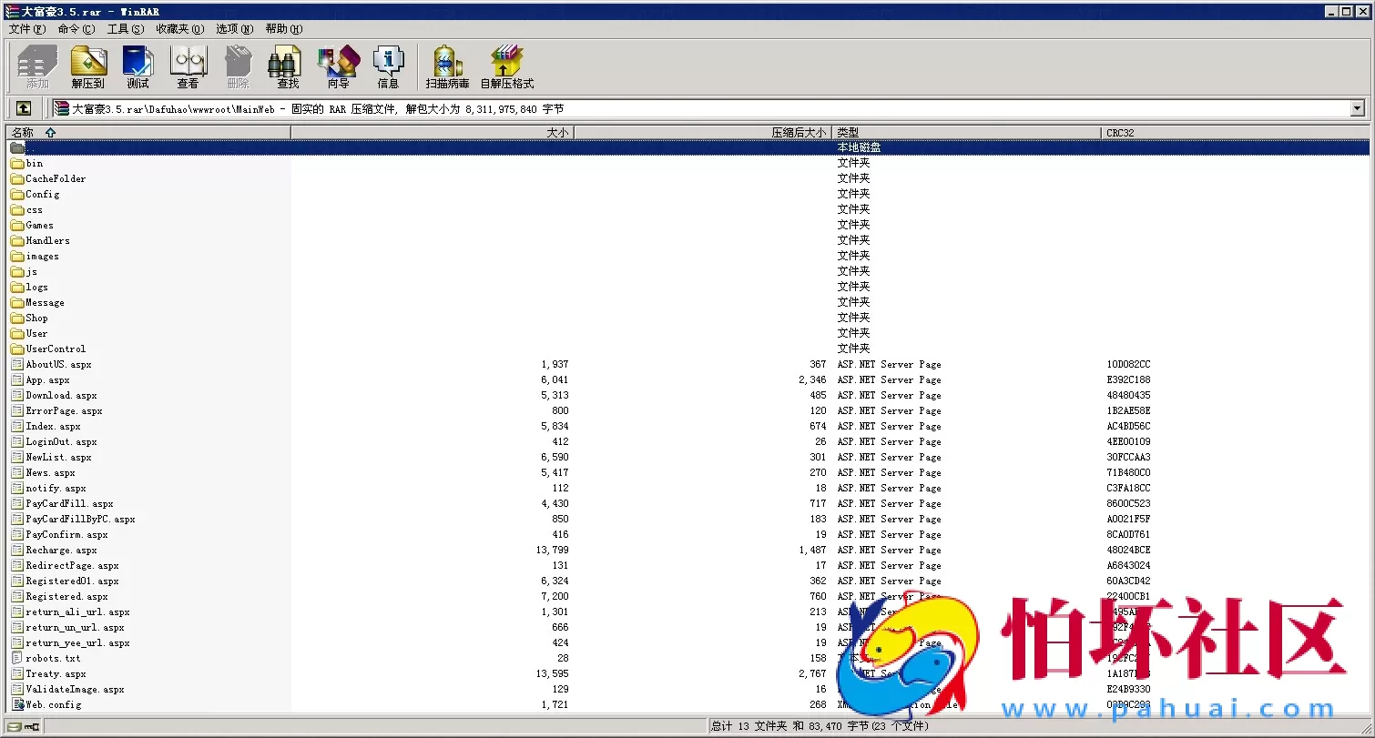Run 扫描病毒 (Virus Scan) toolbar icon
Viewport: 1375px width, 738px height.
[x=447, y=66]
